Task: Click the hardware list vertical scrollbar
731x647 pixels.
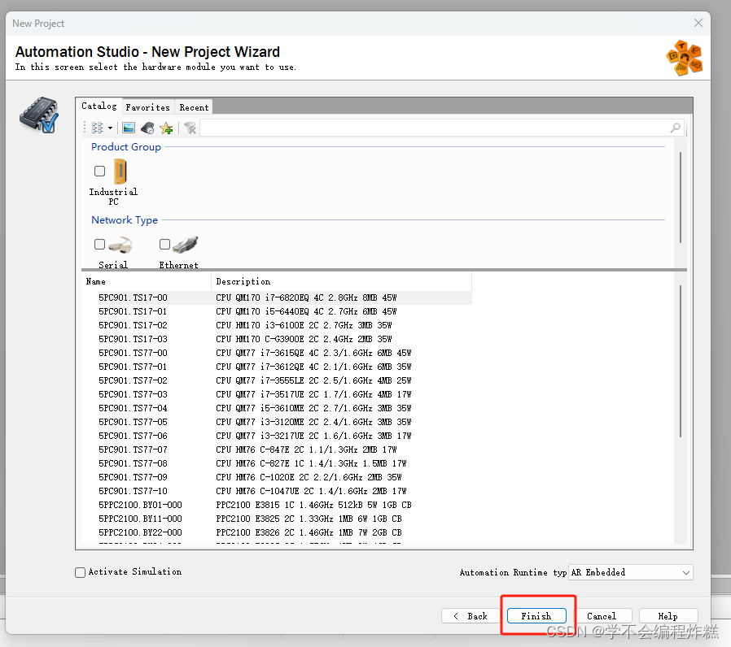Action: (x=681, y=361)
